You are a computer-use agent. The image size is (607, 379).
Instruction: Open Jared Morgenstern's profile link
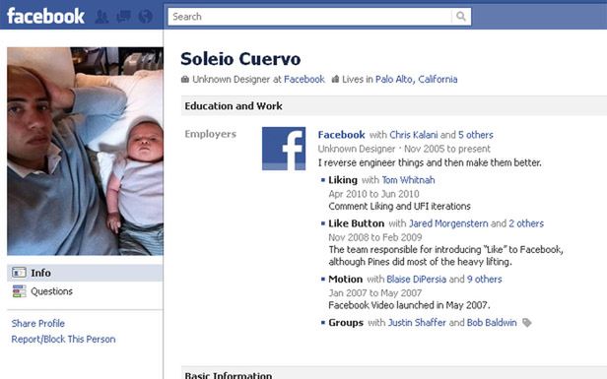coord(448,223)
